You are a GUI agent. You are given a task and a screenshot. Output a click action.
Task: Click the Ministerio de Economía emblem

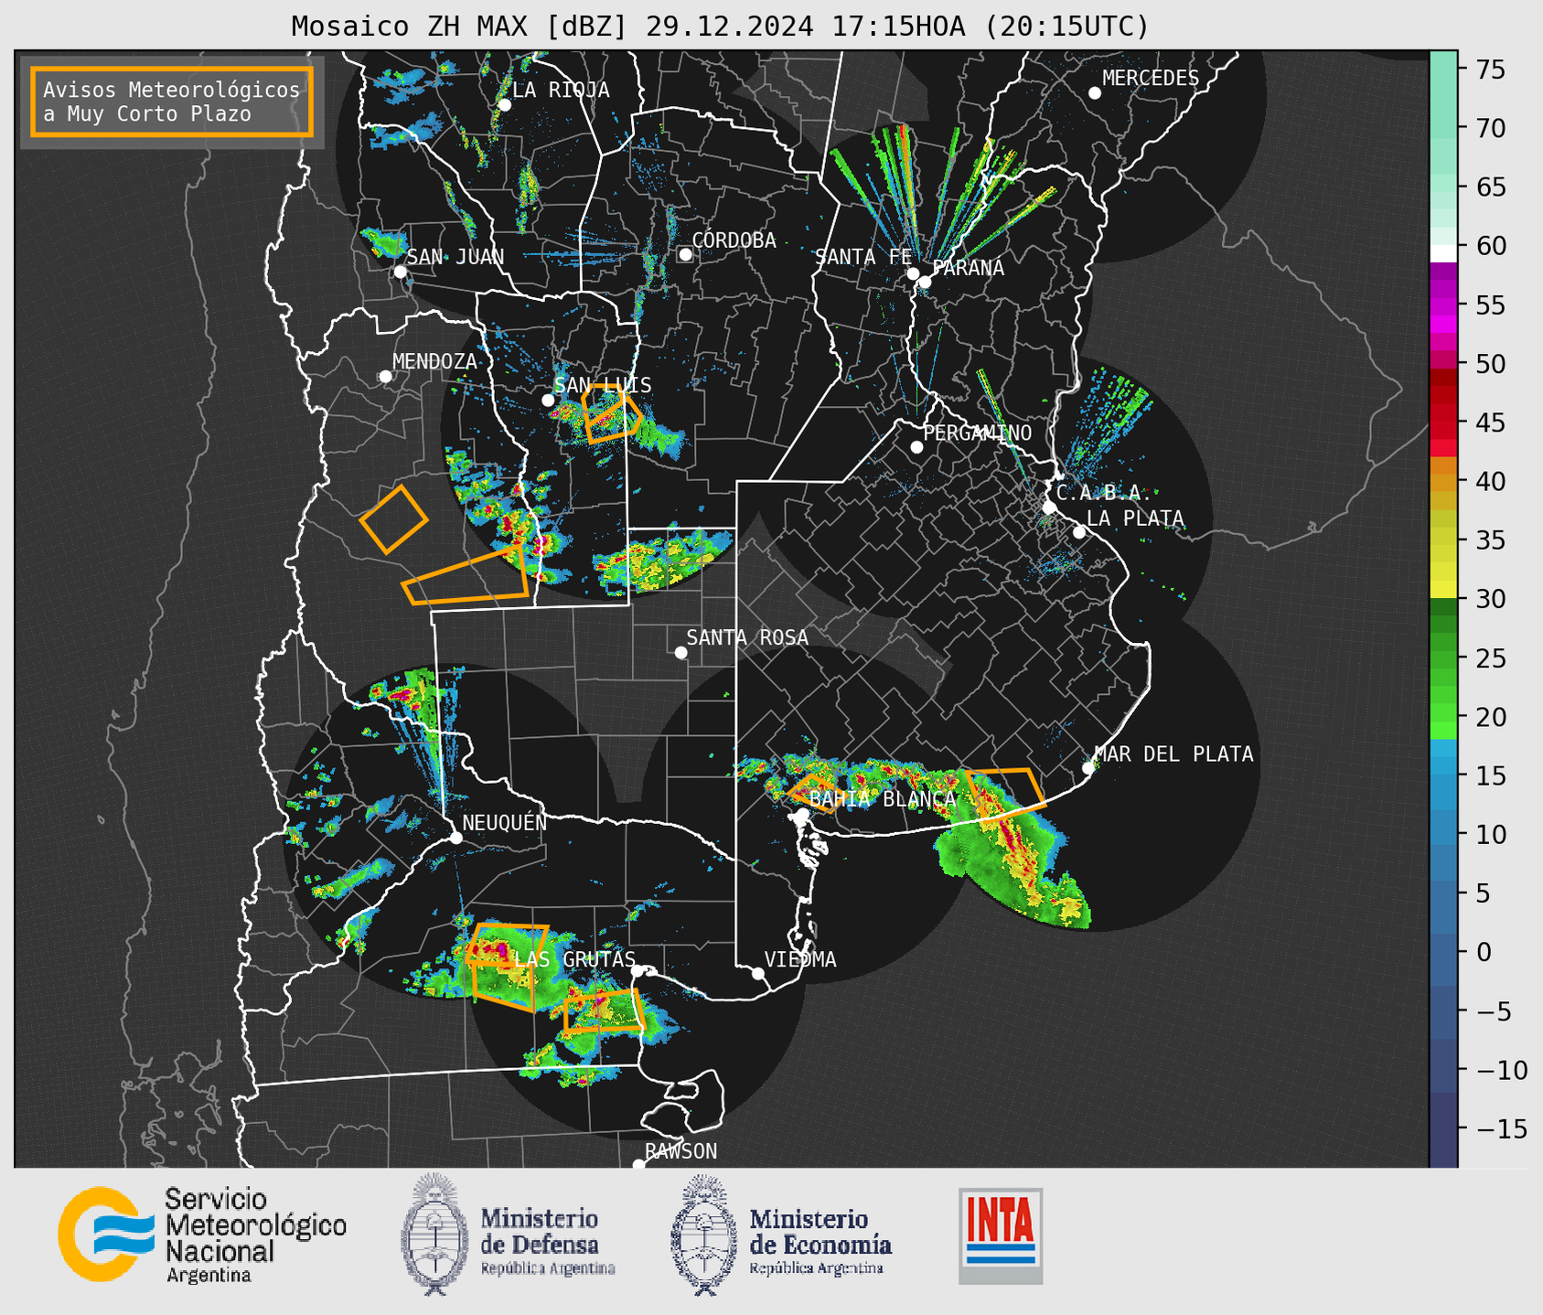(x=702, y=1235)
